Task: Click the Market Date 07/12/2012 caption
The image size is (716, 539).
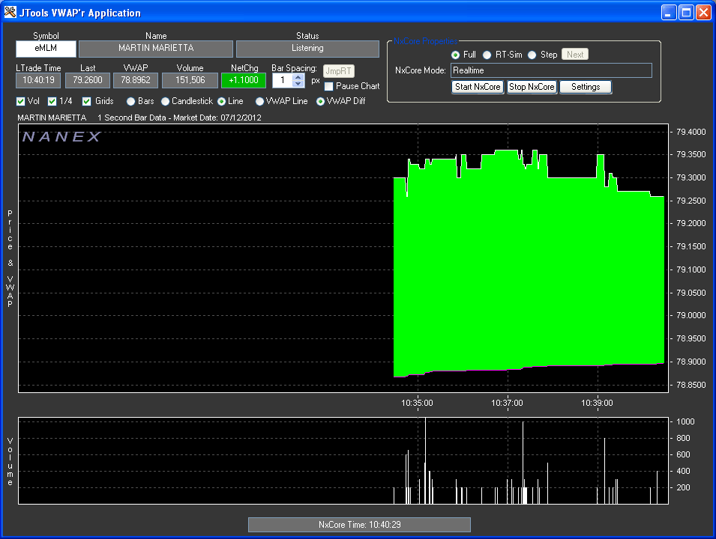Action: 217,118
